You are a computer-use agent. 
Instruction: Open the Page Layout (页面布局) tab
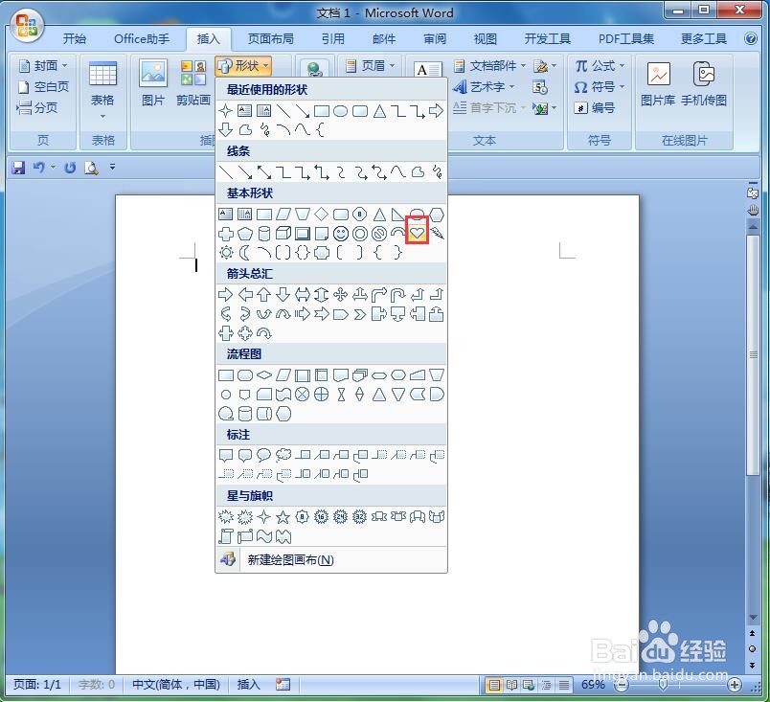(271, 38)
